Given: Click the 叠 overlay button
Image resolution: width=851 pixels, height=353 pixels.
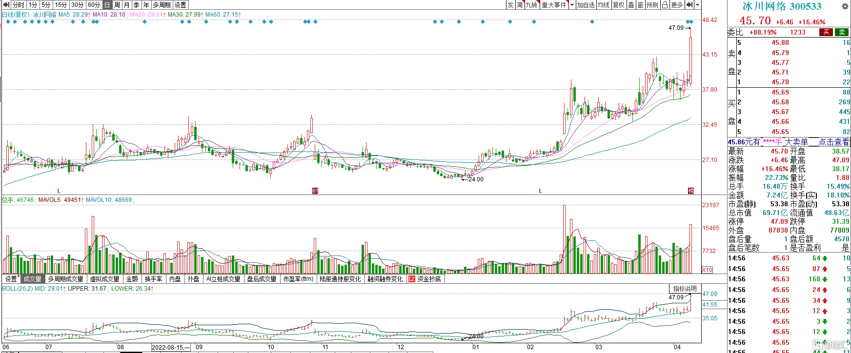Looking at the screenshot, I should point(631,5).
